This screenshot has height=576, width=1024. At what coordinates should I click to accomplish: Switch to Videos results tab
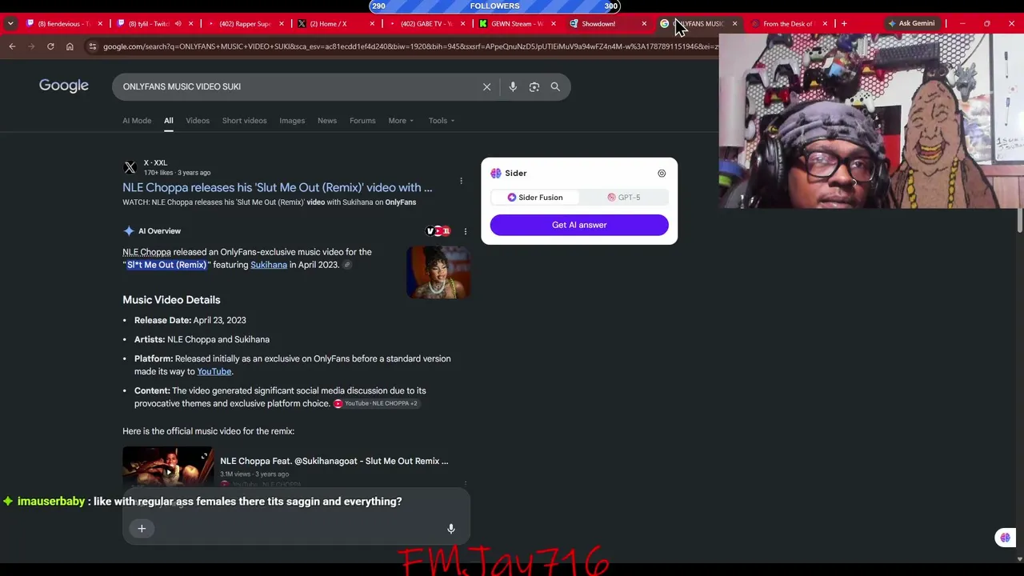pyautogui.click(x=198, y=121)
